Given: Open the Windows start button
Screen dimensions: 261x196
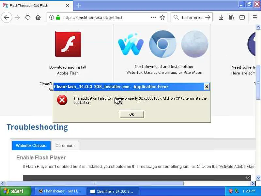Looking at the screenshot, I should click(x=15, y=191).
